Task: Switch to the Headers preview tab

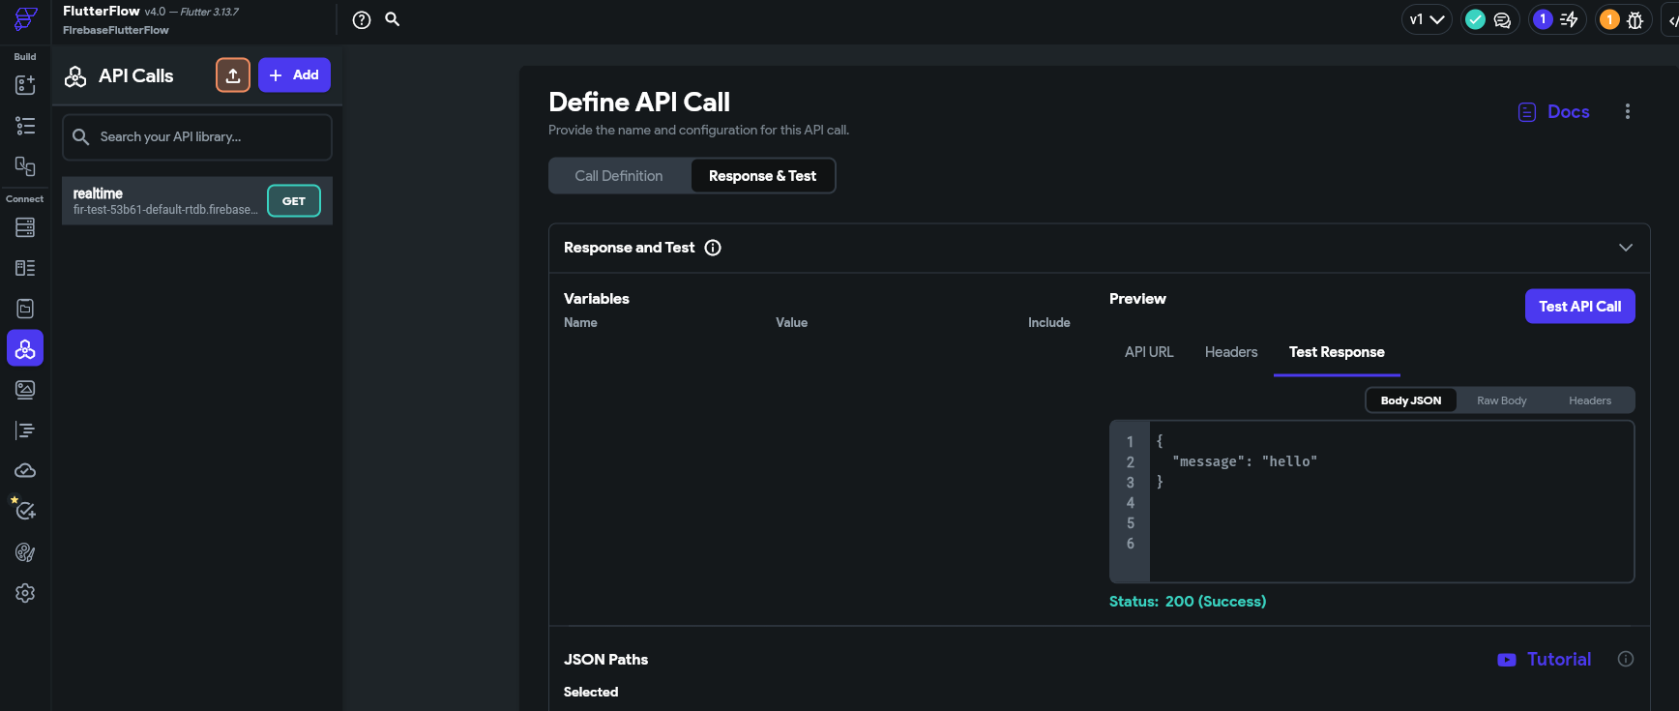Action: tap(1231, 352)
